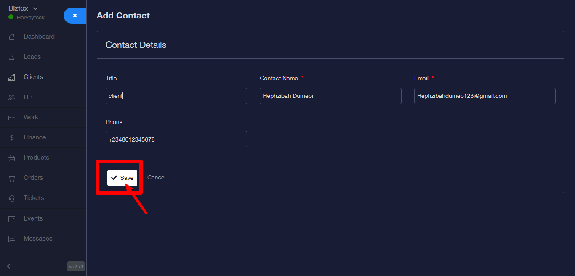
Task: Click the Finance dollar sign icon
Action: pos(12,138)
